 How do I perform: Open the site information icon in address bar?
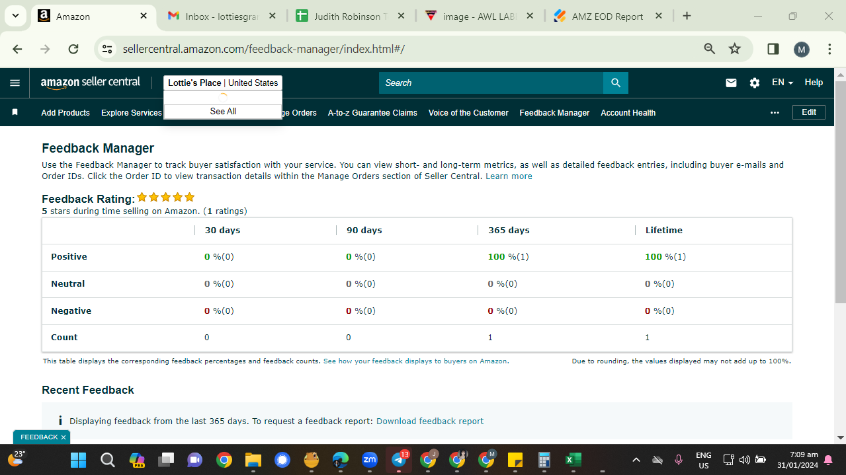(107, 49)
